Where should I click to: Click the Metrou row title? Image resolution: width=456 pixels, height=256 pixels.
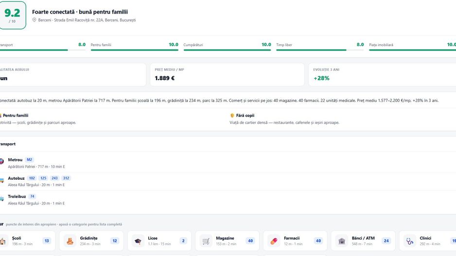pyautogui.click(x=15, y=160)
